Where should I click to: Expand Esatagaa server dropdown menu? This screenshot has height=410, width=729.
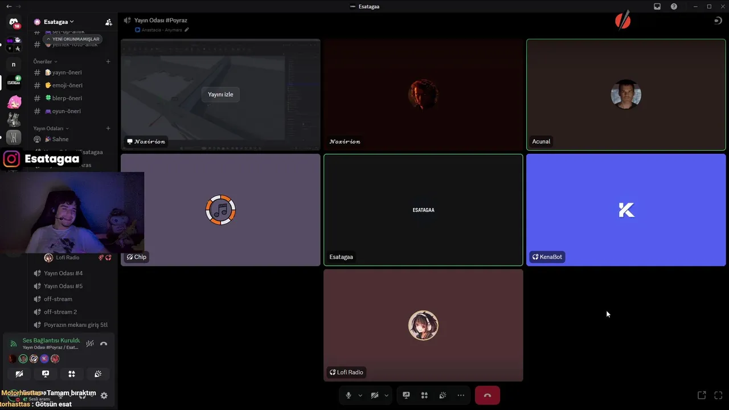tap(59, 22)
